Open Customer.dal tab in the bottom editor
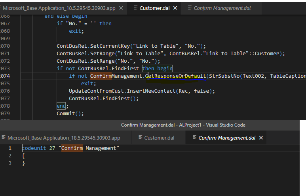The image size is (306, 196). (x=159, y=138)
